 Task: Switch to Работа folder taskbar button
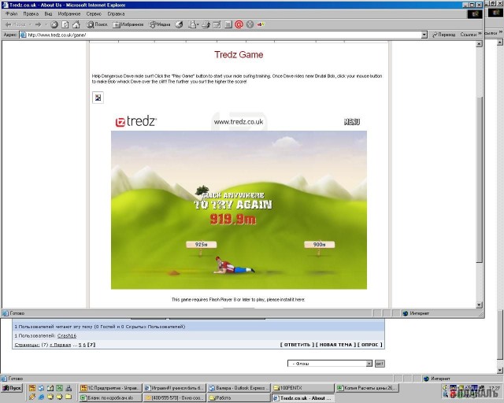click(239, 397)
